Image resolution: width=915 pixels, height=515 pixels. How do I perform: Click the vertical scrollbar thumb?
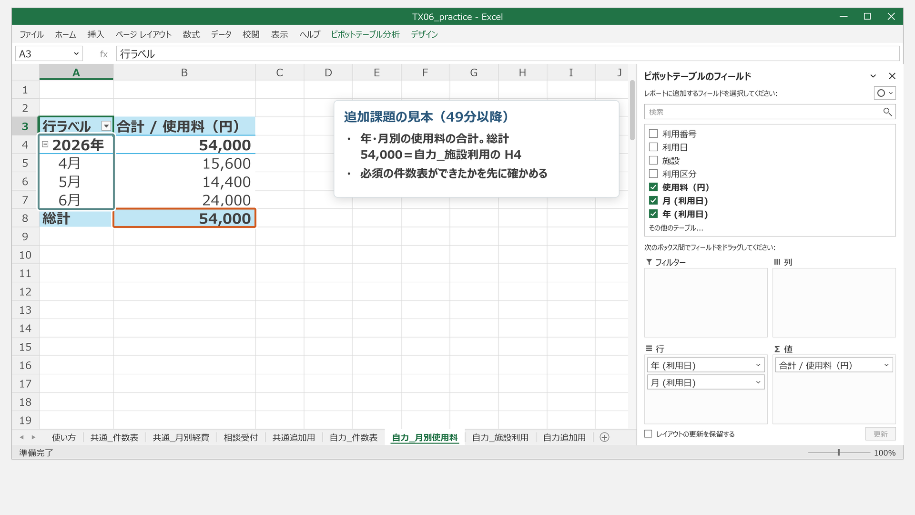click(632, 110)
